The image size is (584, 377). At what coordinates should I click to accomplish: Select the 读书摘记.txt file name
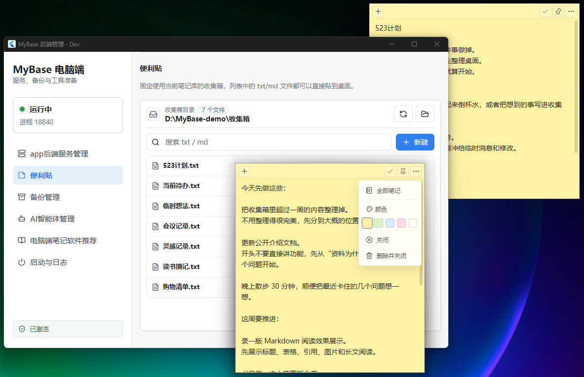coord(181,267)
